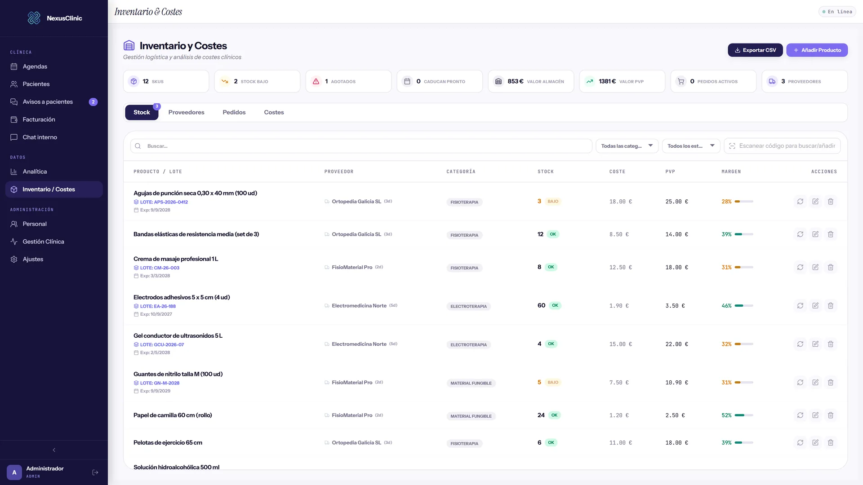Open Analítica in the sidebar

pos(54,172)
